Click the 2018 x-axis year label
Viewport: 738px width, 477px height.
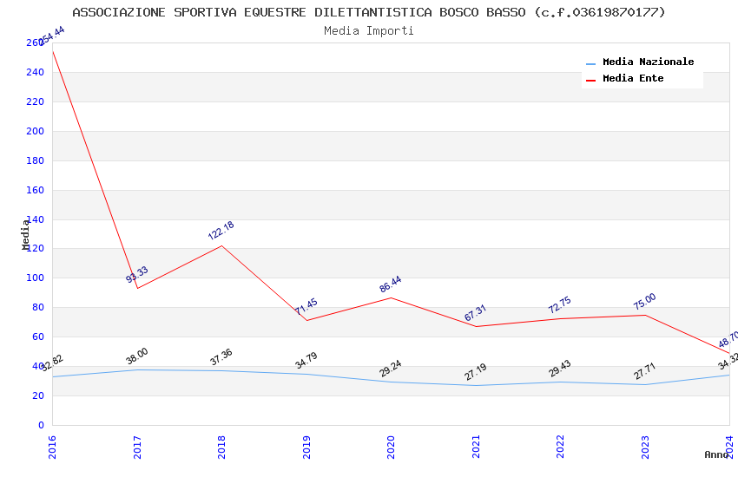221,447
